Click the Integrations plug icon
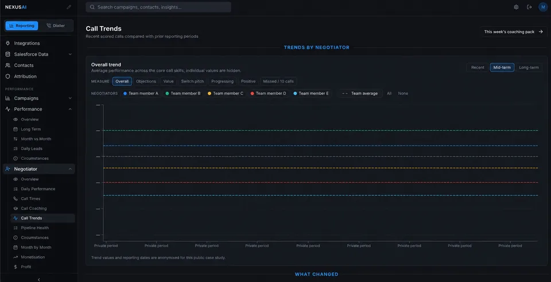 [x=7, y=43]
